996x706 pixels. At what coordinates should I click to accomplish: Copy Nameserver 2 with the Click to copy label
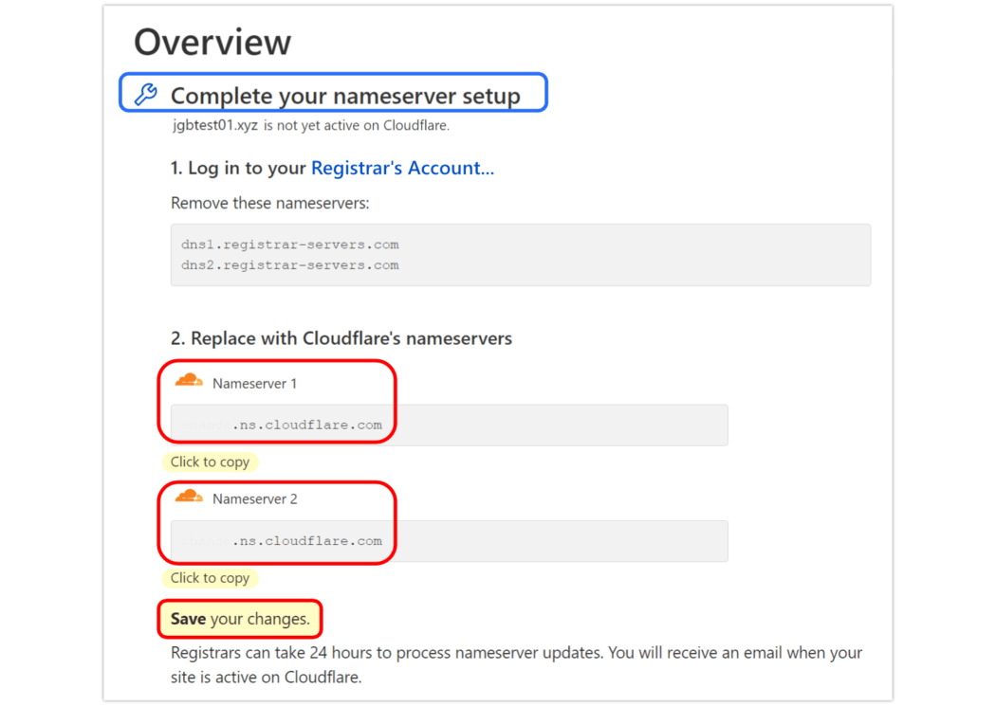tap(210, 578)
